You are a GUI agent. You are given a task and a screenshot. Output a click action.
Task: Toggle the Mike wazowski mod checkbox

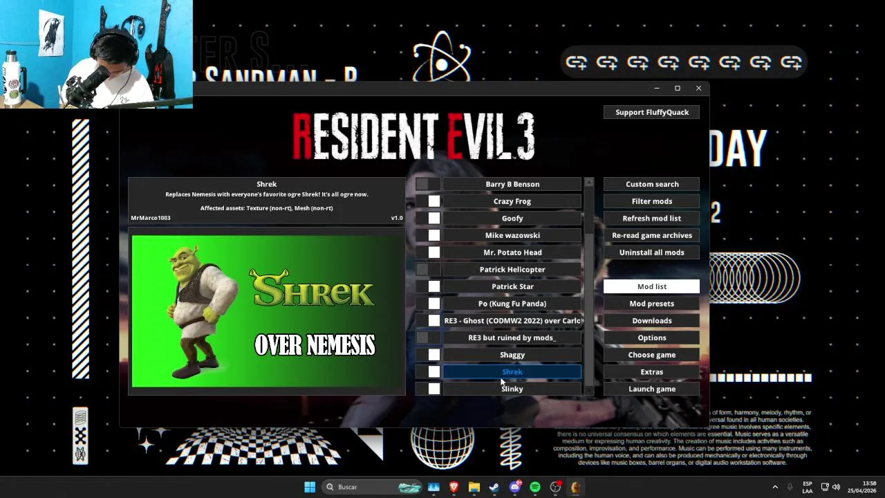tap(427, 235)
